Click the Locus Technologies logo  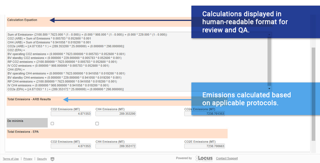click(x=204, y=158)
